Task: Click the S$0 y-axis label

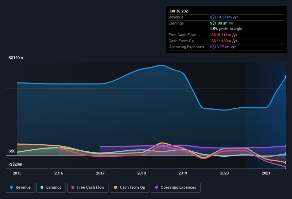Action: click(12, 151)
